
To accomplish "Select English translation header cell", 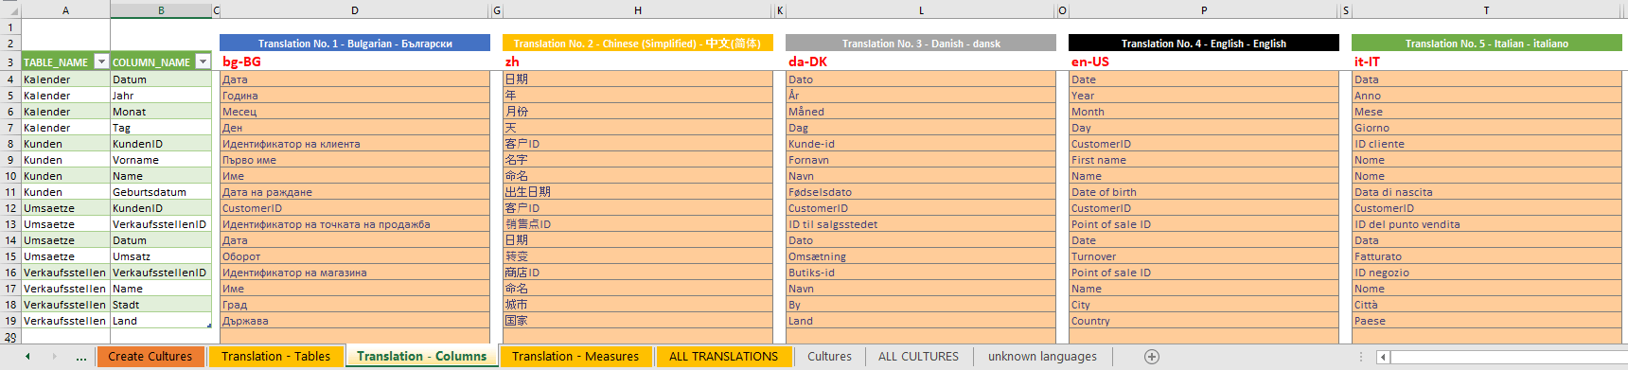I will pyautogui.click(x=1204, y=44).
